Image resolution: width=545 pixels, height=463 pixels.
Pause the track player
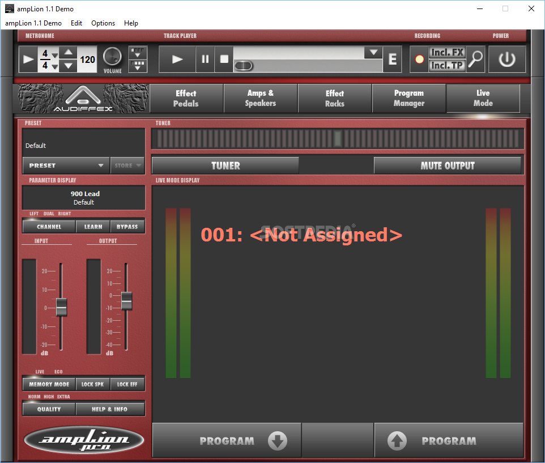[205, 59]
